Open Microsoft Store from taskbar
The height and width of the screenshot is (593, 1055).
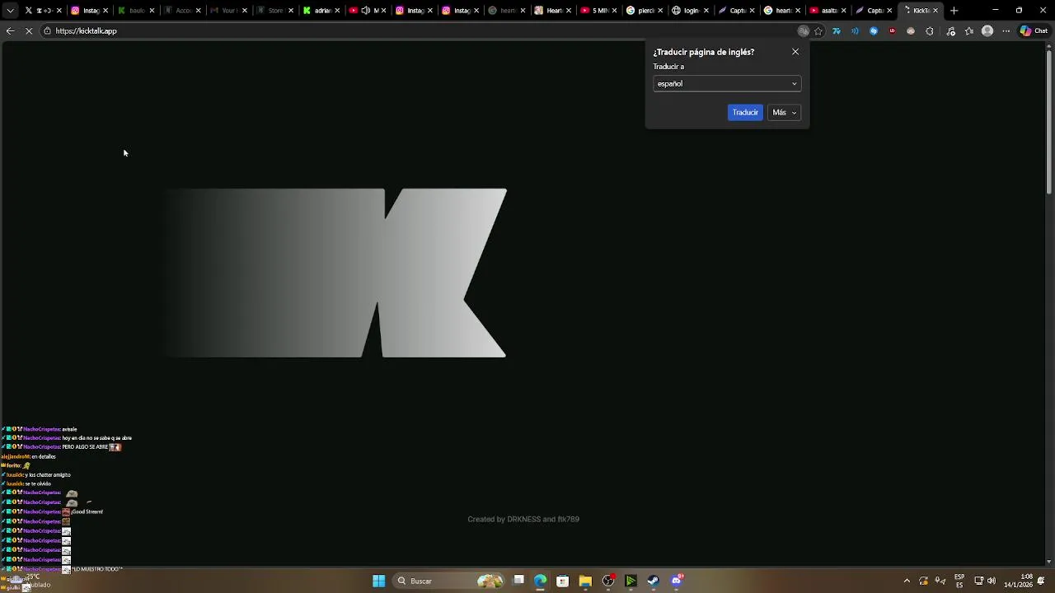[x=562, y=581]
